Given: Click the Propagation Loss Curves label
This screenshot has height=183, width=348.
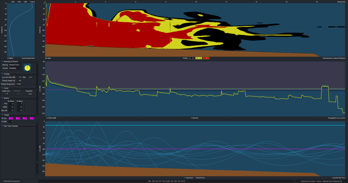Looking at the screenshot, I should (336, 118).
